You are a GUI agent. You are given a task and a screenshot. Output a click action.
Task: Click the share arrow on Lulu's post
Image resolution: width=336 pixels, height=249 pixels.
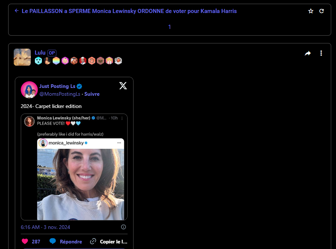coord(308,53)
